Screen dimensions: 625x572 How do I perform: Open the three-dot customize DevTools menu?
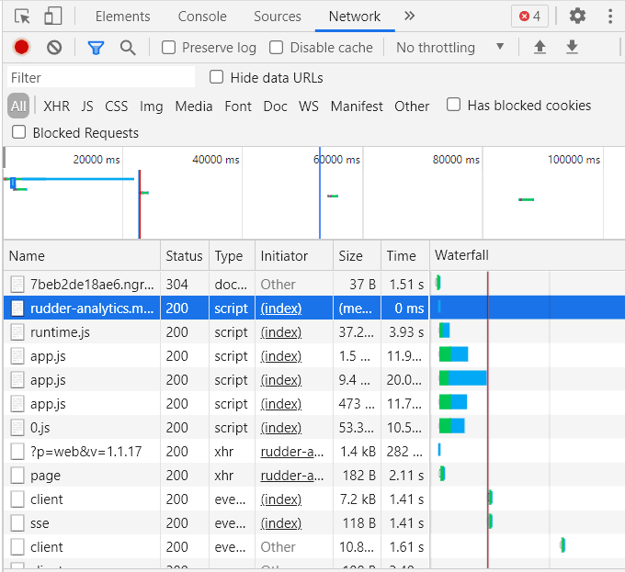(x=610, y=16)
